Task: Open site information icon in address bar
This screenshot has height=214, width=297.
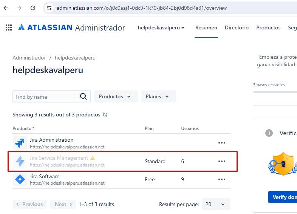Action: [x=49, y=8]
